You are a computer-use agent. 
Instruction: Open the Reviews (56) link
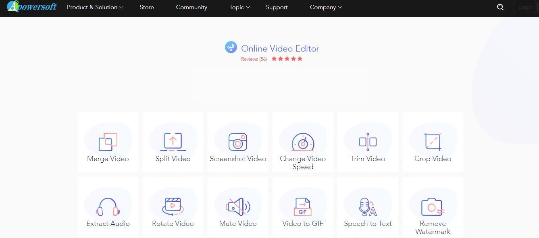coord(254,59)
